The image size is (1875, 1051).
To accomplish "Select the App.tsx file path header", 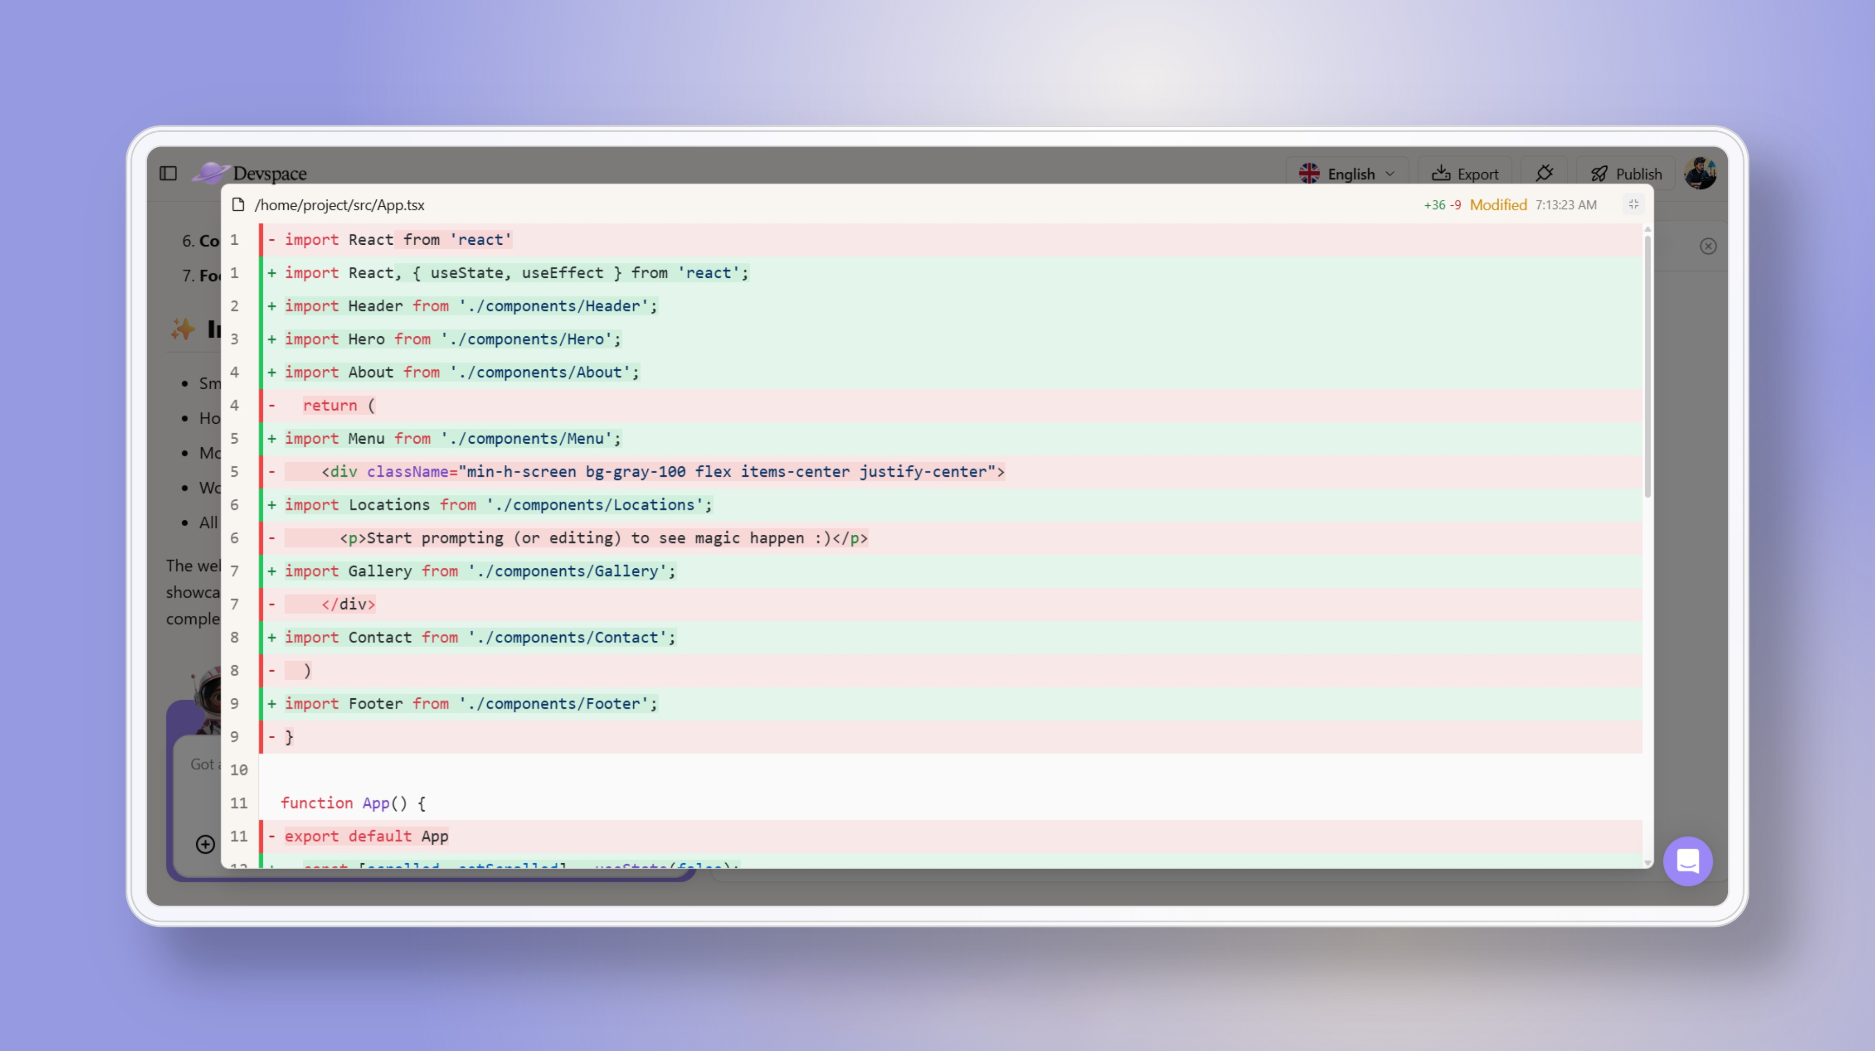I will tap(341, 204).
